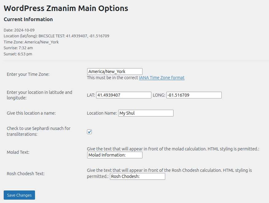Click the Rosh Chodesh text box
The height and width of the screenshot is (203, 269).
click(137, 176)
